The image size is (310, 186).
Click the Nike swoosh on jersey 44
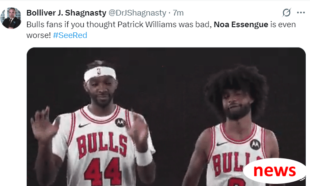point(84,125)
